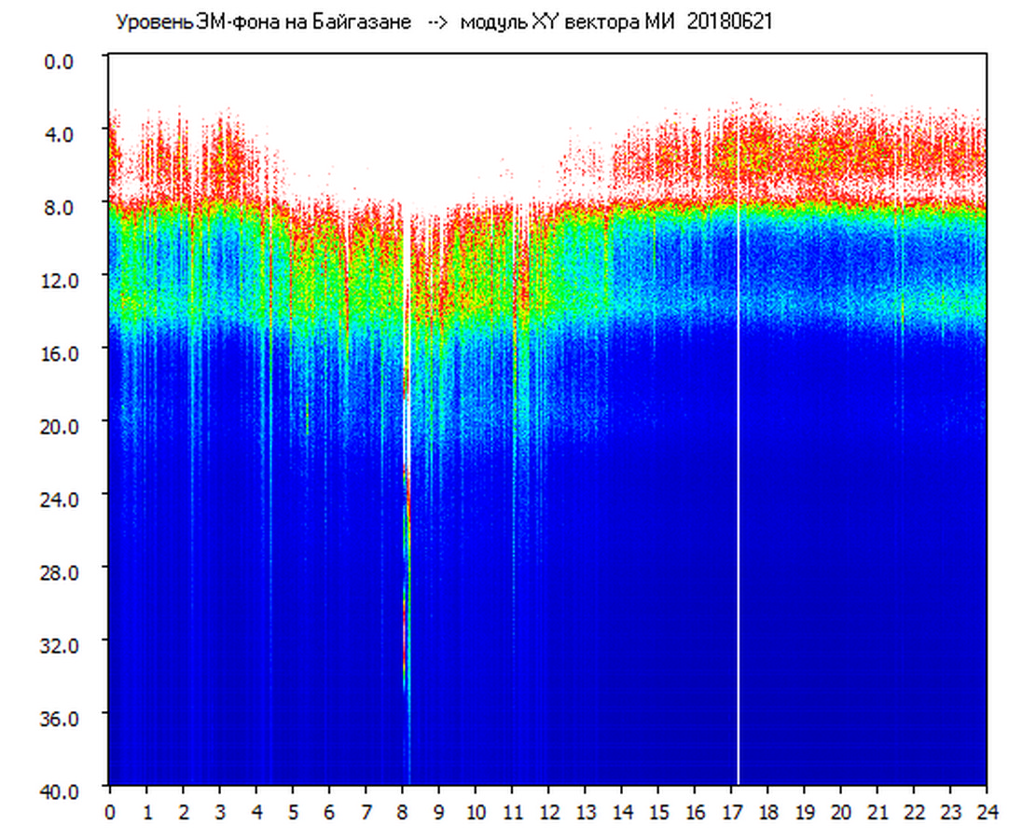
Task: Click the arrow symbol in the chart title
Action: click(x=437, y=22)
